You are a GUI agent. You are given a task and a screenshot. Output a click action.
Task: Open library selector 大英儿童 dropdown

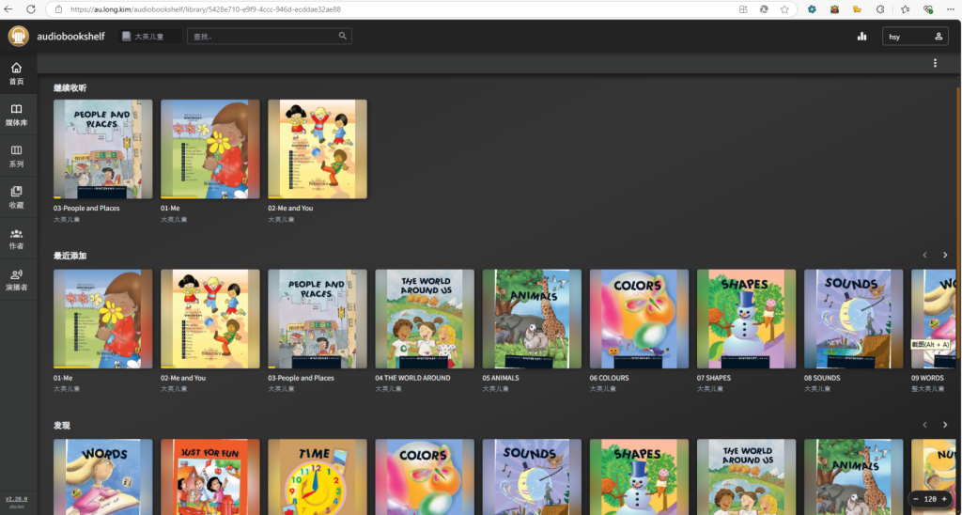point(149,37)
